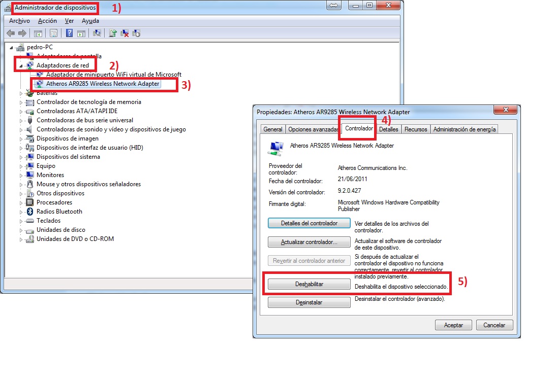Click the driver version 9.2.0.427
The width and height of the screenshot is (556, 382).
[349, 191]
